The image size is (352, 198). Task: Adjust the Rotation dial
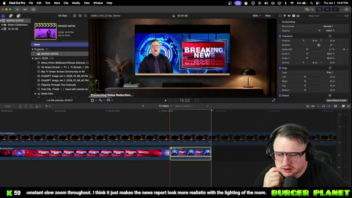(x=319, y=45)
